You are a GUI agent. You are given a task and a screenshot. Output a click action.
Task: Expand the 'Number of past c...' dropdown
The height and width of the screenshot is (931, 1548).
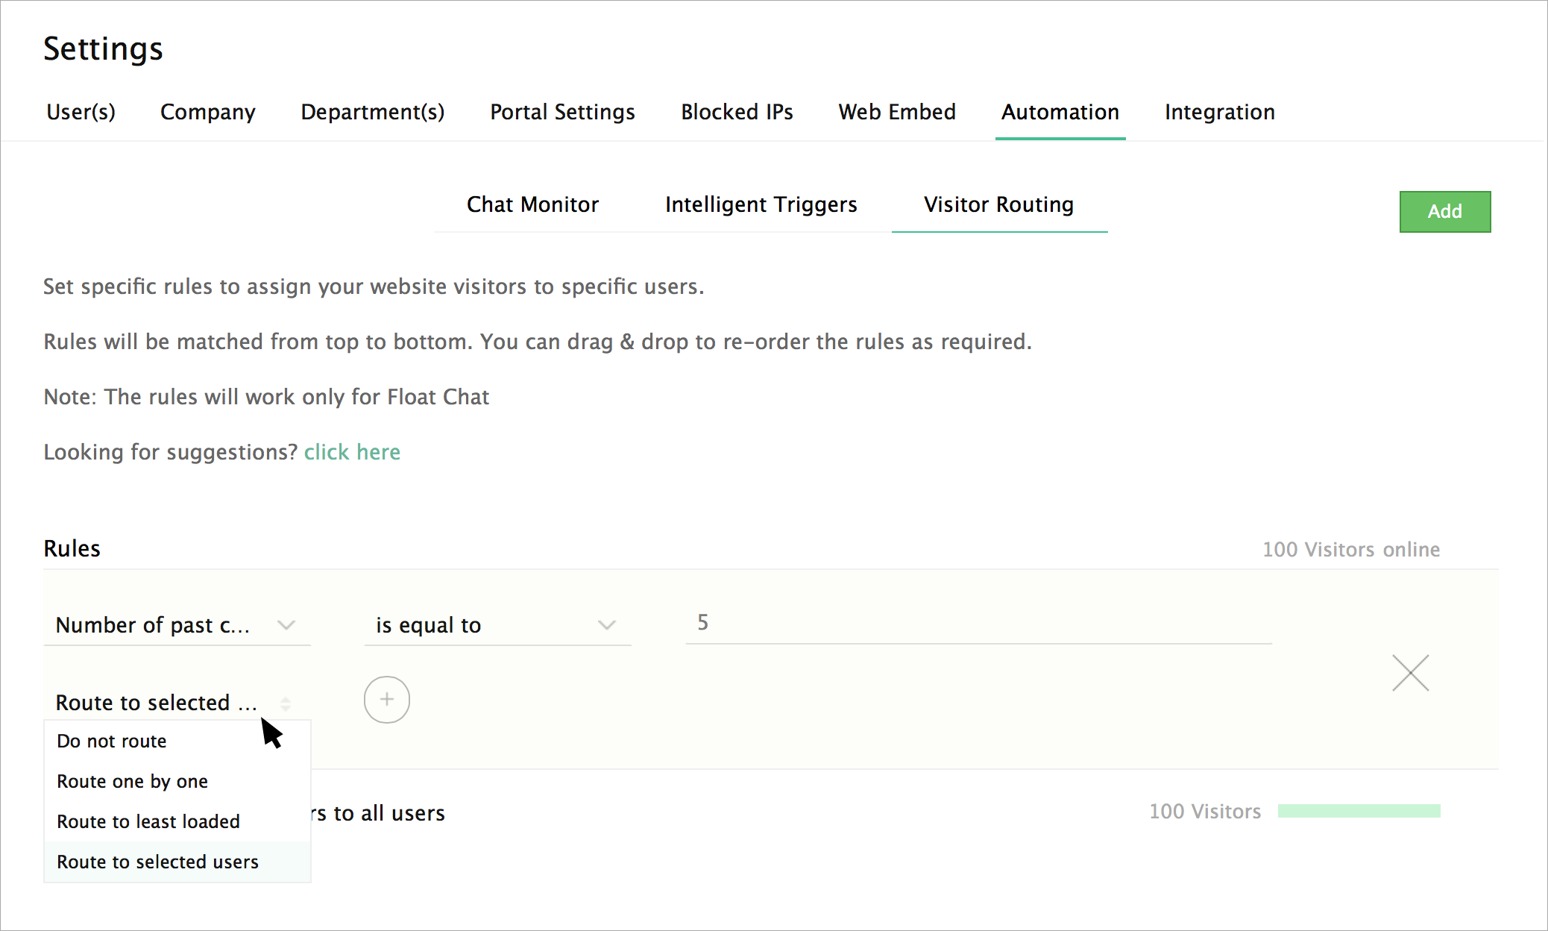(x=177, y=625)
